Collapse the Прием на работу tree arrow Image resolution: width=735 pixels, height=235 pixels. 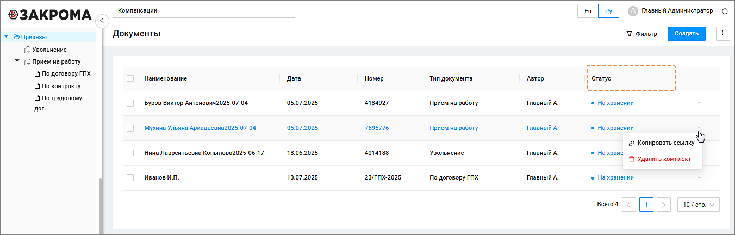pyautogui.click(x=17, y=61)
